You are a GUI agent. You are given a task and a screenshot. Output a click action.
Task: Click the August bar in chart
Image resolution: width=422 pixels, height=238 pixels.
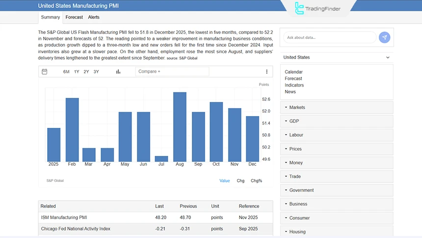[x=180, y=127]
